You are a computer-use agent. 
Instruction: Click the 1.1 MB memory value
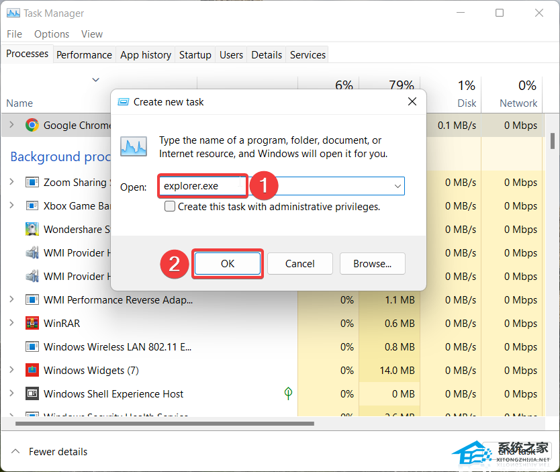click(400, 299)
